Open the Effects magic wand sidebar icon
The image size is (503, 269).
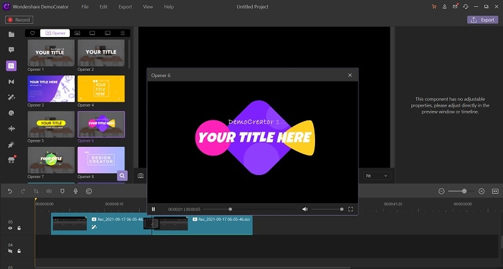coord(11,97)
